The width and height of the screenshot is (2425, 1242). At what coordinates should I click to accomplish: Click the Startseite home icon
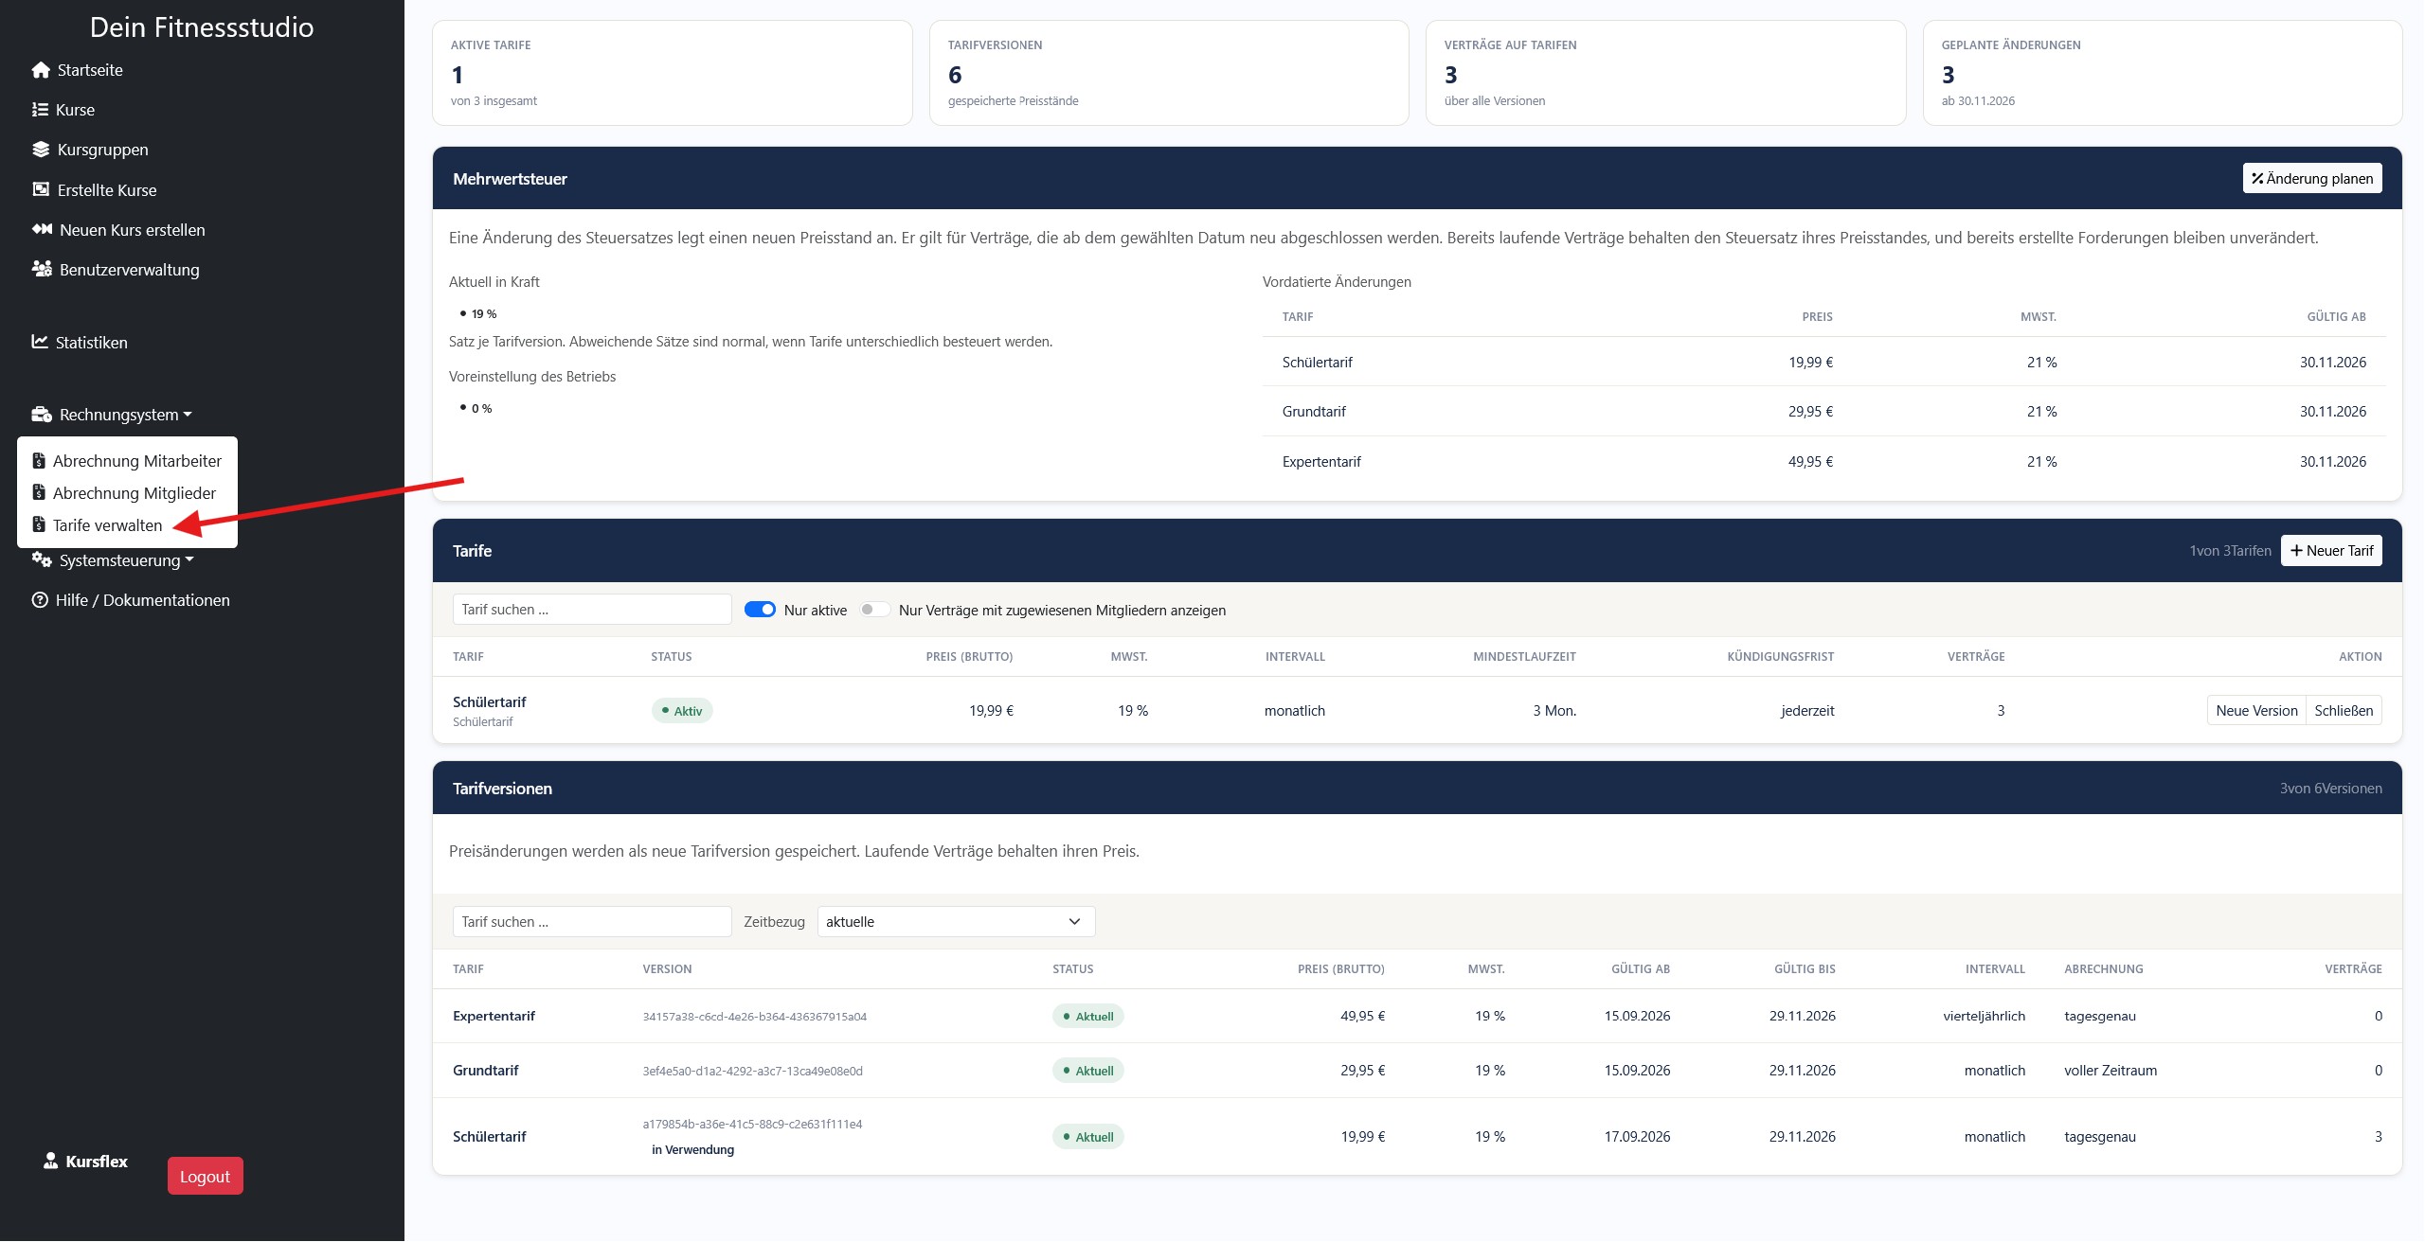pos(41,70)
